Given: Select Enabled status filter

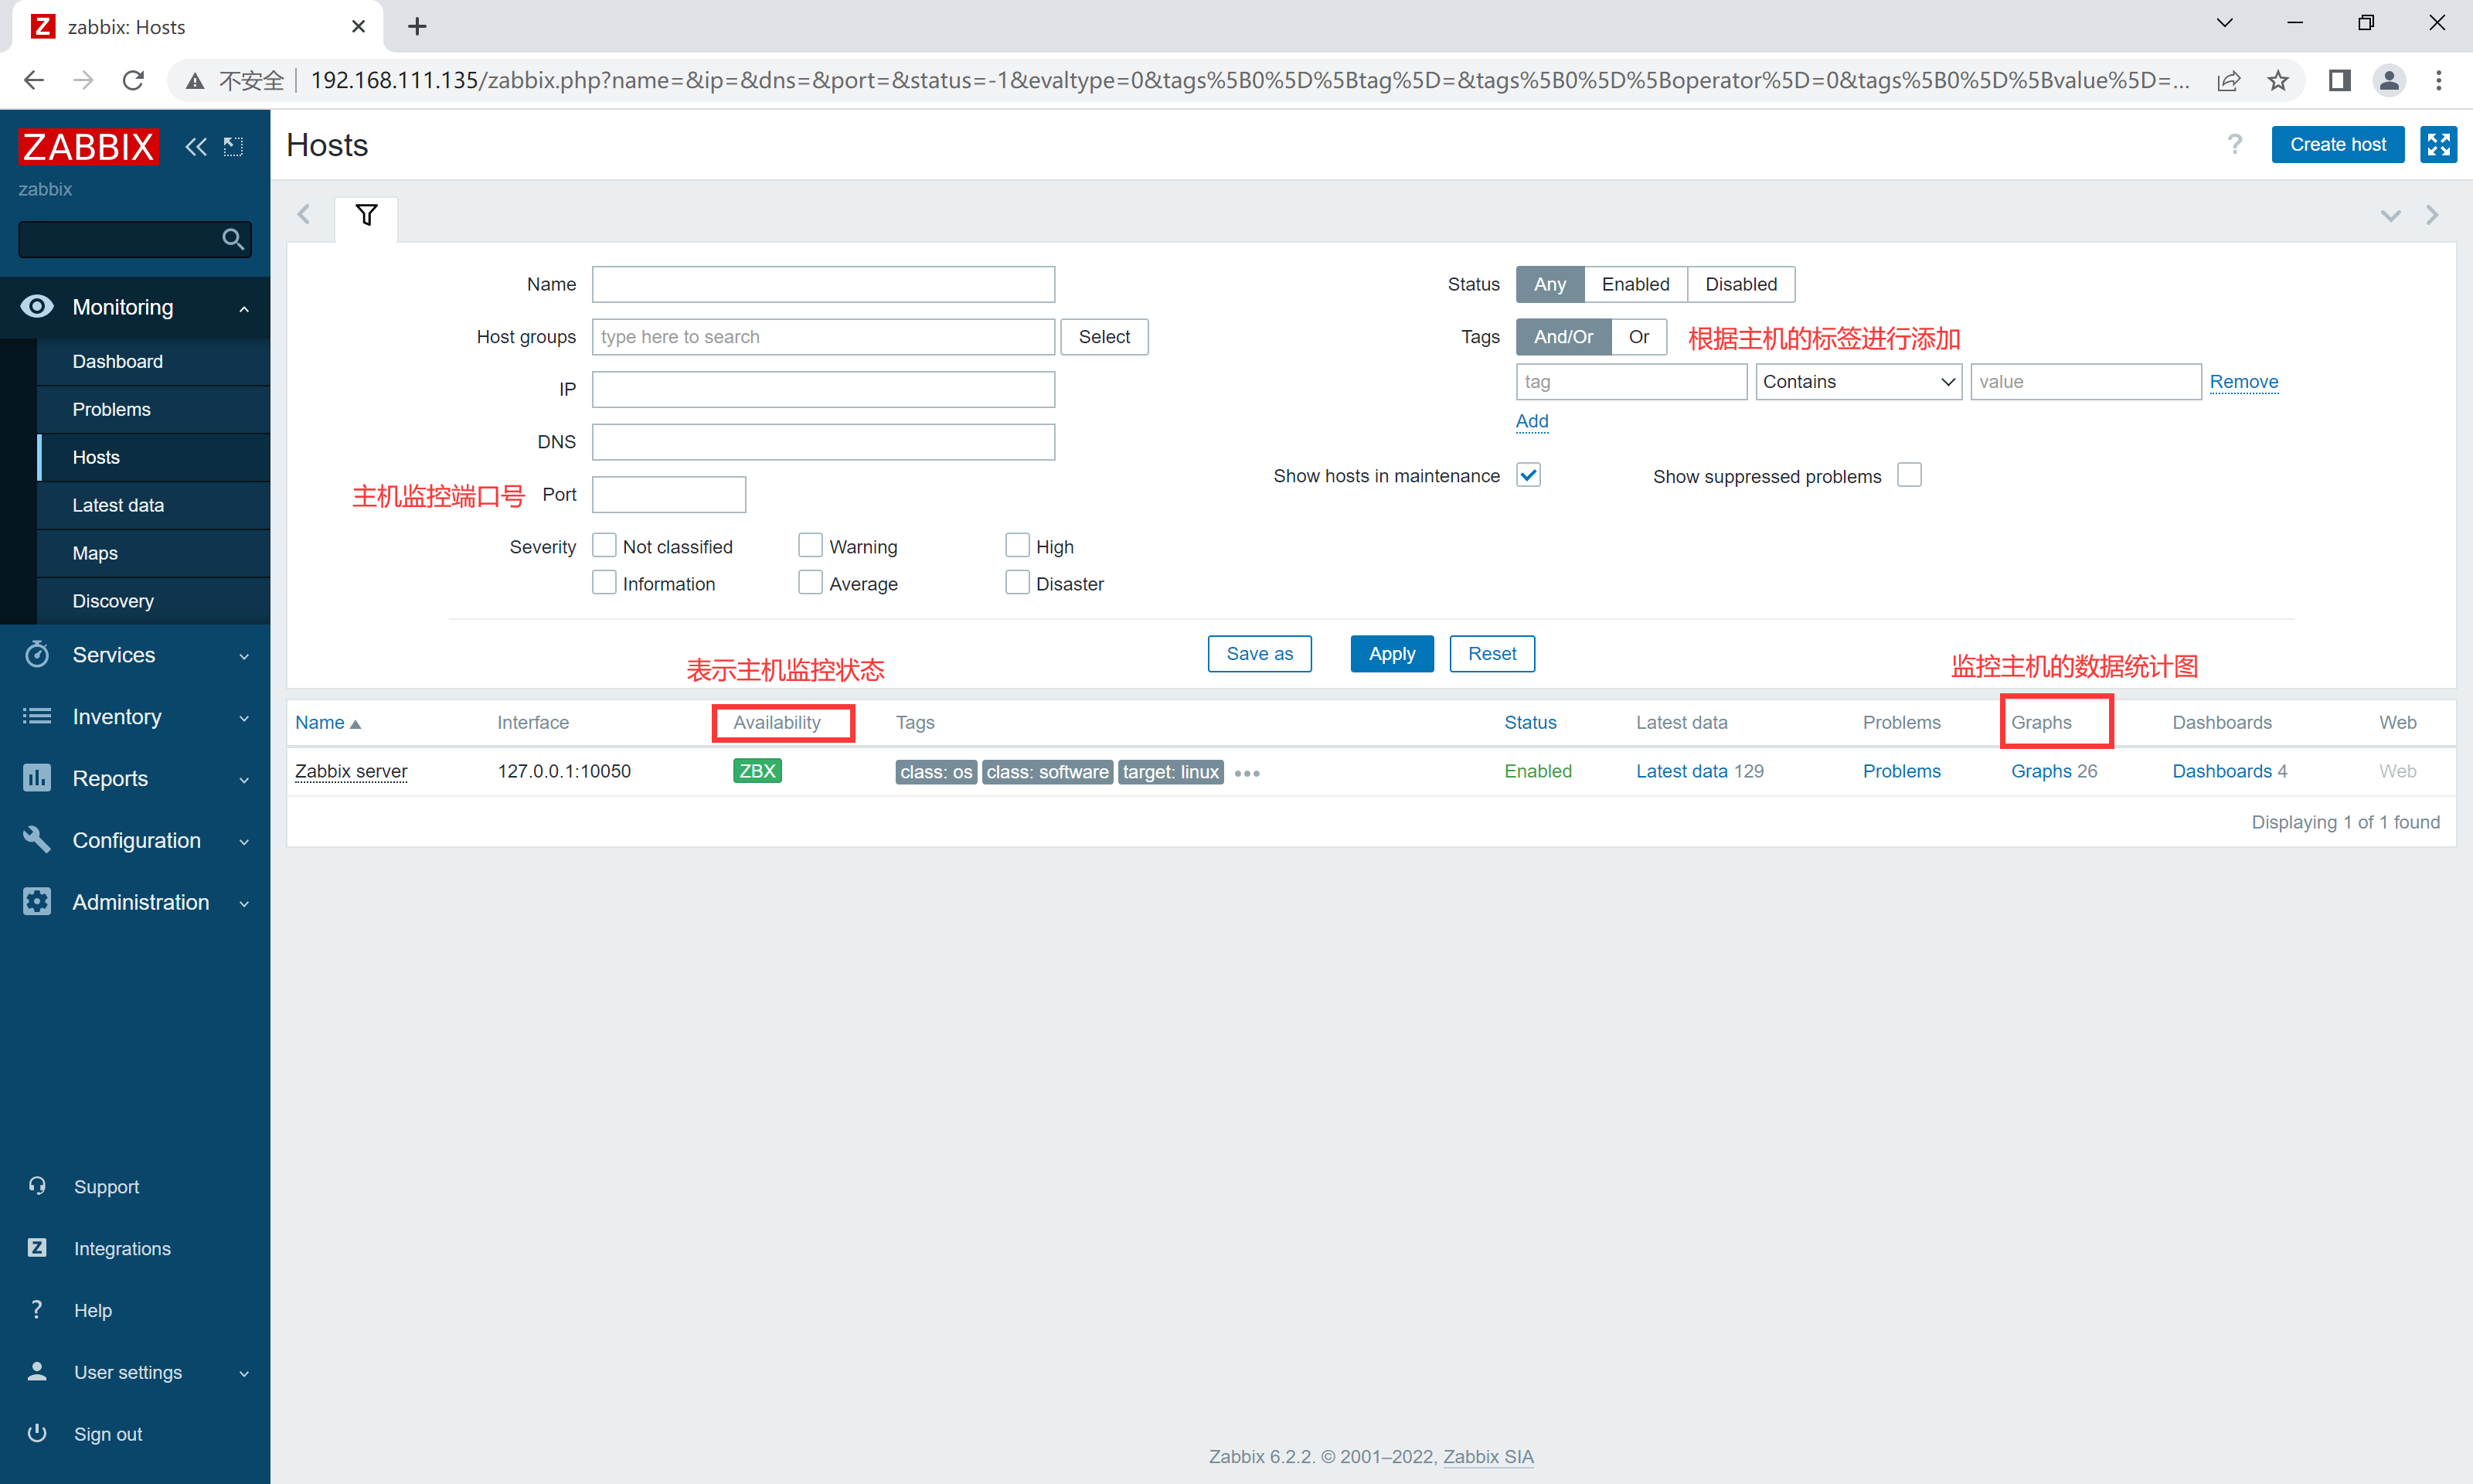Looking at the screenshot, I should [x=1635, y=284].
